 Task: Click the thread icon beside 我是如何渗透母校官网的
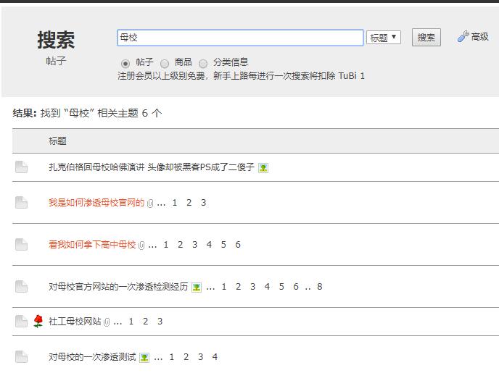(21, 203)
